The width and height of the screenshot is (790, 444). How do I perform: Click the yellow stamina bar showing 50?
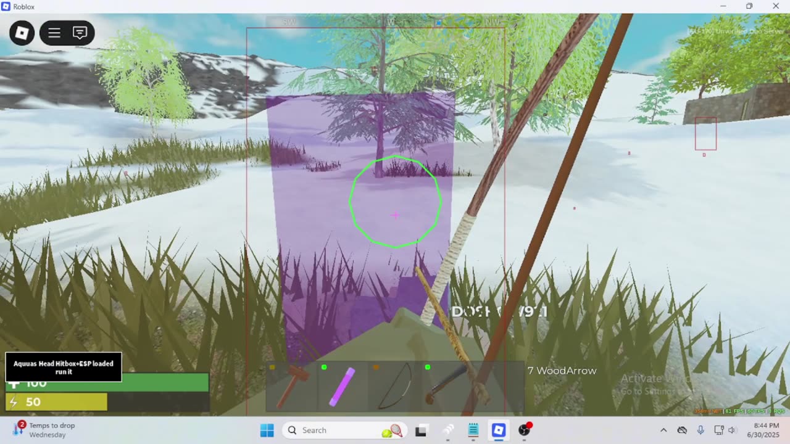(57, 402)
